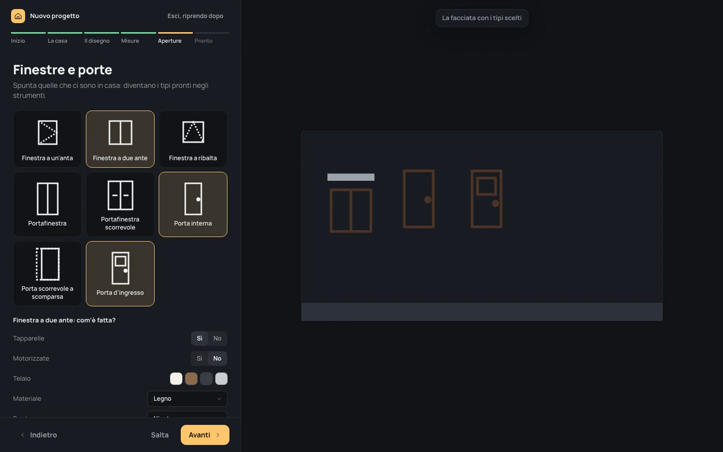Click the roller shutter above preview window
Screen dimensions: 723x452
pyautogui.click(x=351, y=177)
